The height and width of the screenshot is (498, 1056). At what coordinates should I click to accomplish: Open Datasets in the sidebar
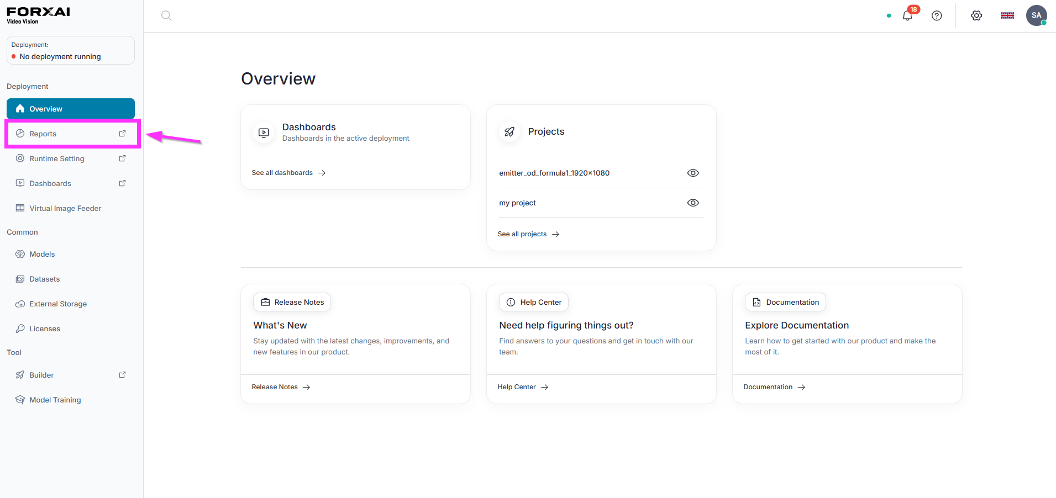[x=71, y=279]
